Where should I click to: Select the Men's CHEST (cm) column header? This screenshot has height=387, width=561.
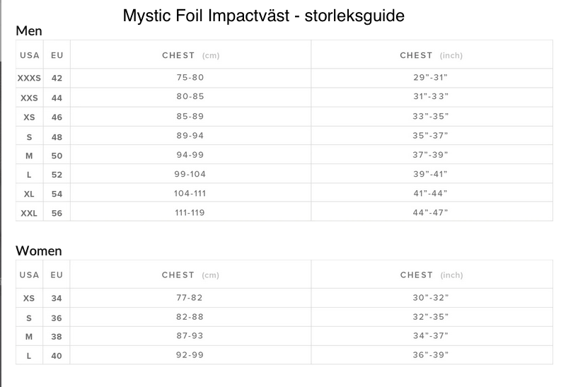point(190,55)
